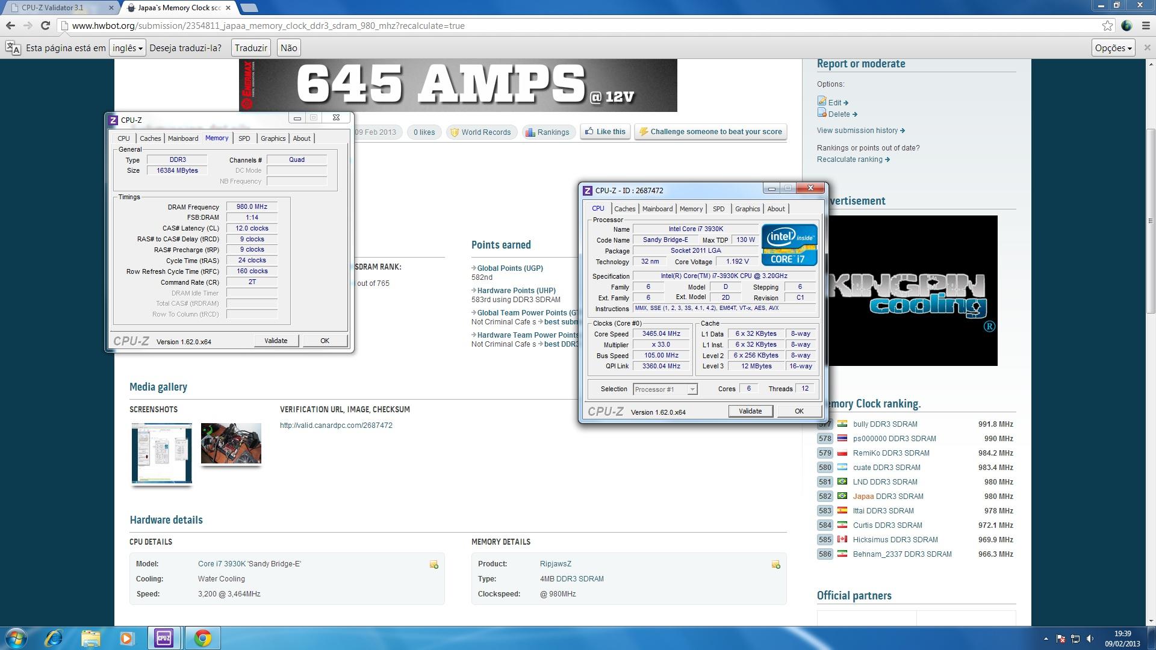1156x650 pixels.
Task: Bookmark page with the star icon
Action: tap(1107, 25)
